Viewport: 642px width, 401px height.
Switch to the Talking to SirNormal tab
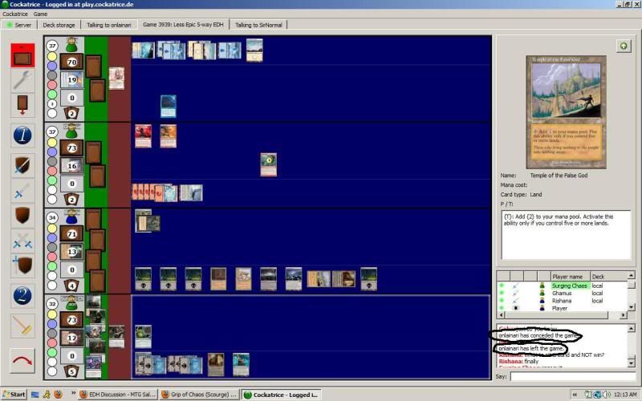(x=258, y=25)
